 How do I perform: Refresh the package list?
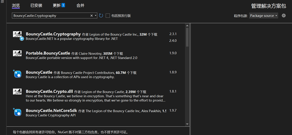(x=101, y=15)
